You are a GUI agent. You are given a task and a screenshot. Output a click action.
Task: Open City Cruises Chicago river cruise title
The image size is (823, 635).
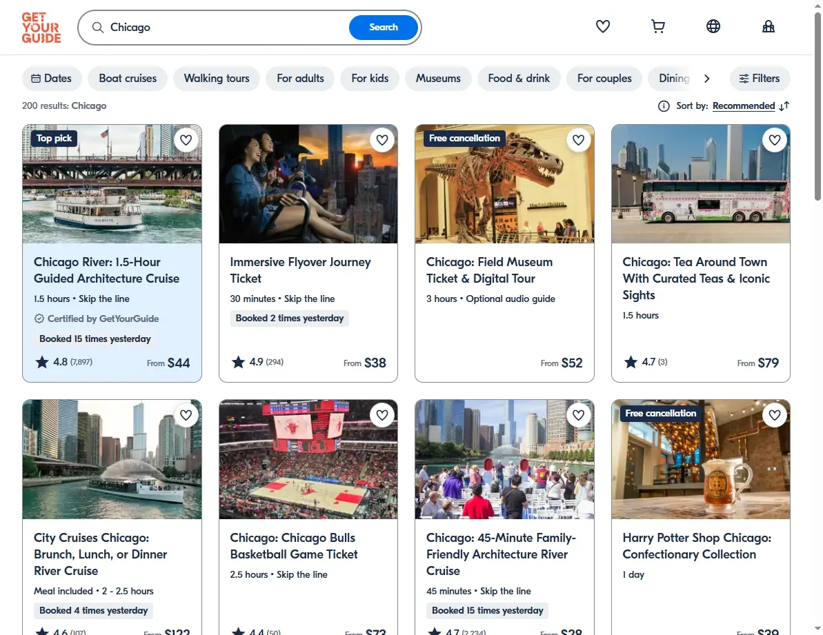pos(100,554)
